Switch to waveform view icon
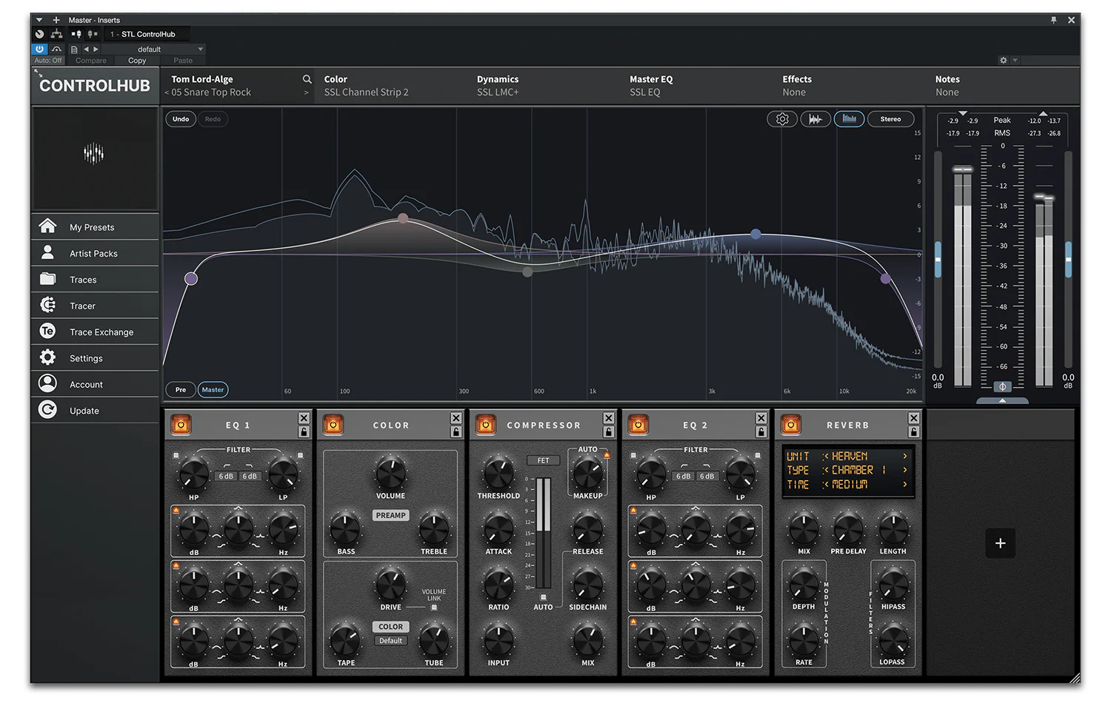This screenshot has width=1111, height=714. 815,119
